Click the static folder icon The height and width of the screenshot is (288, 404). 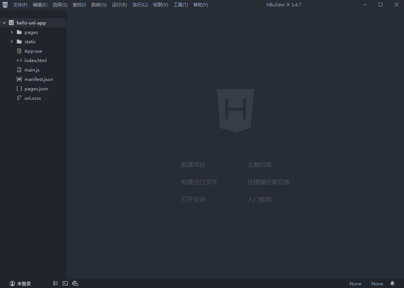[x=19, y=41]
